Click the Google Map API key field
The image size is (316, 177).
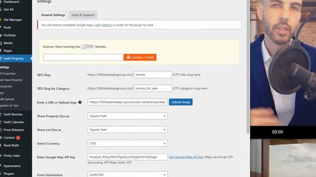point(127,157)
